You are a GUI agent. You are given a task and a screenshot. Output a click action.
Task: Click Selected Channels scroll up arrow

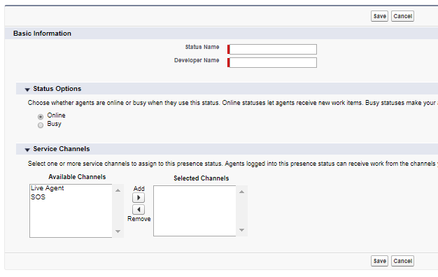[241, 192]
